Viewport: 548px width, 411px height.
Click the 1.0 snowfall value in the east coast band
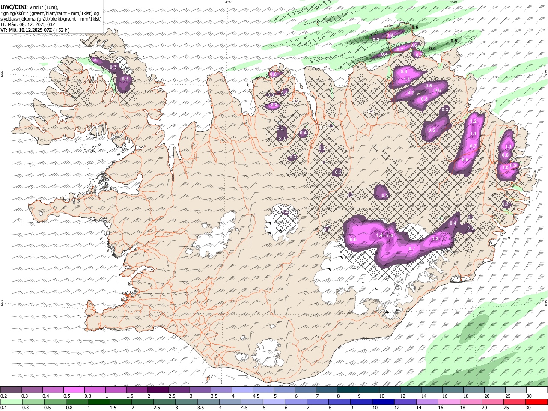pos(505,168)
